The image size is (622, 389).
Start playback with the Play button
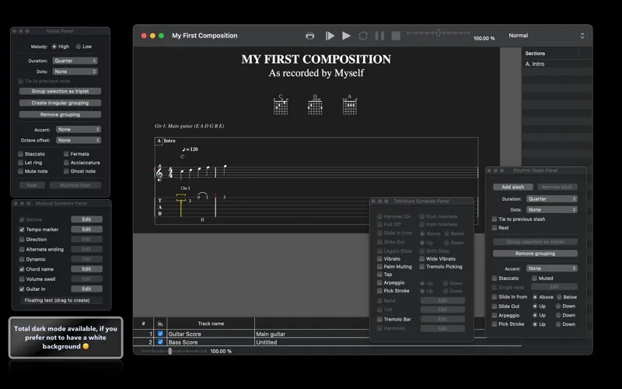click(x=346, y=36)
